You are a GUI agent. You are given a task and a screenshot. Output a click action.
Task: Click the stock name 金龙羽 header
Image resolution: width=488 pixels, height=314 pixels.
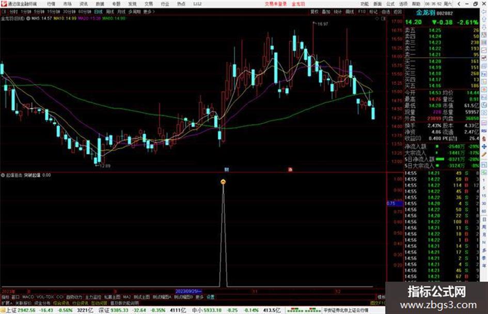click(426, 13)
